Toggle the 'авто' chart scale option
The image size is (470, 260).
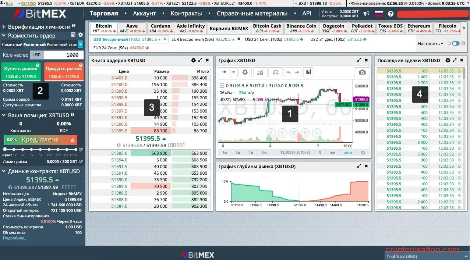(348, 152)
